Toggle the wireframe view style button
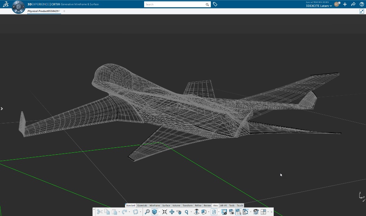This screenshot has height=216, width=366. pyautogui.click(x=214, y=212)
